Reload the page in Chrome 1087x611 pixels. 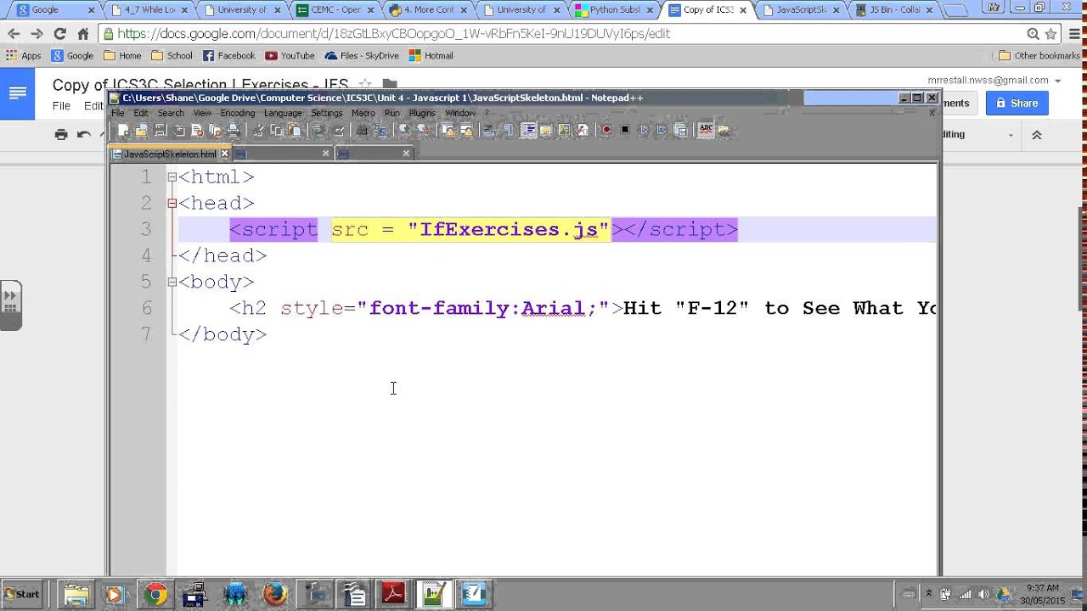(x=59, y=34)
